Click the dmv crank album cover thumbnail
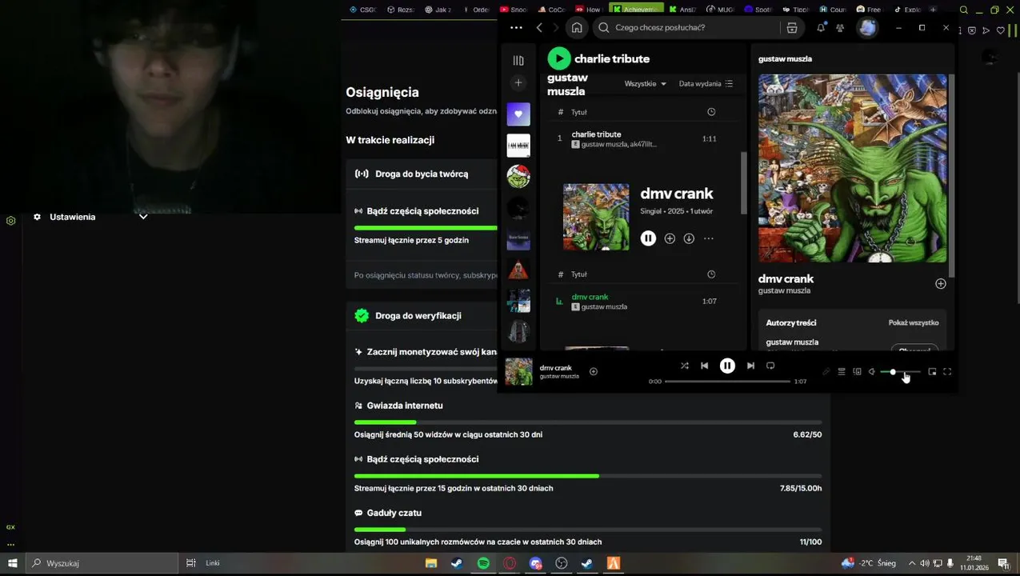Viewport: 1020px width, 576px height. 596,217
